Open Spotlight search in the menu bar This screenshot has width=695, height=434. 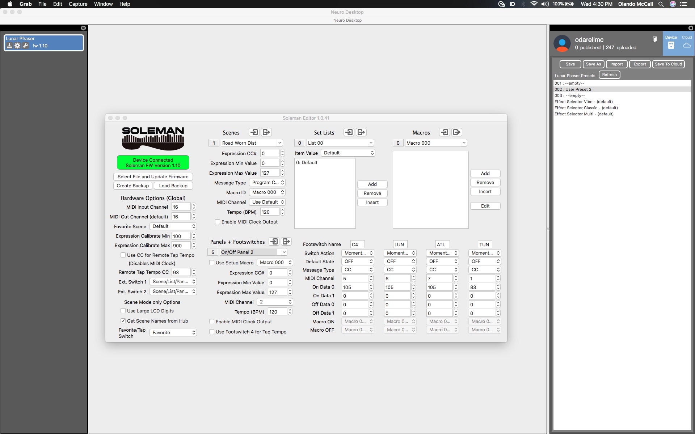pos(661,4)
